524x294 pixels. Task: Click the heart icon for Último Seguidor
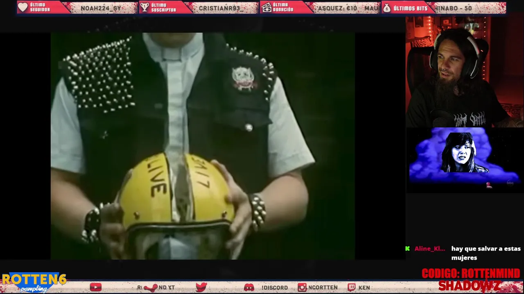pyautogui.click(x=23, y=7)
